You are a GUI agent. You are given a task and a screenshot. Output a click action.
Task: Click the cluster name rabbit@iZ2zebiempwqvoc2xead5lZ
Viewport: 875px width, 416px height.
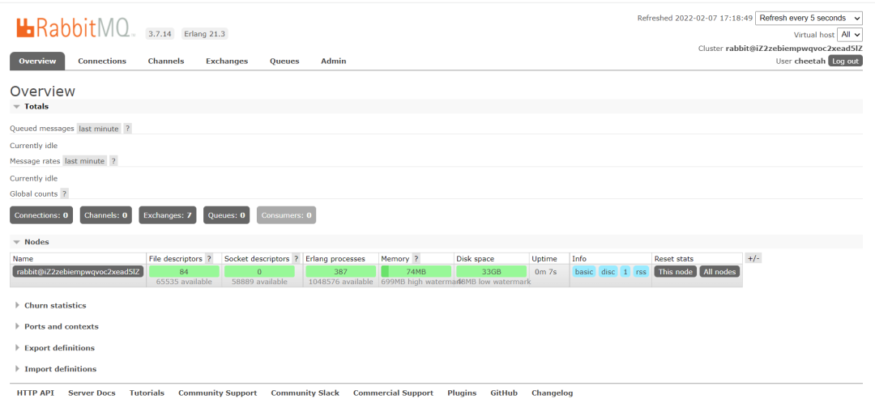coord(794,49)
